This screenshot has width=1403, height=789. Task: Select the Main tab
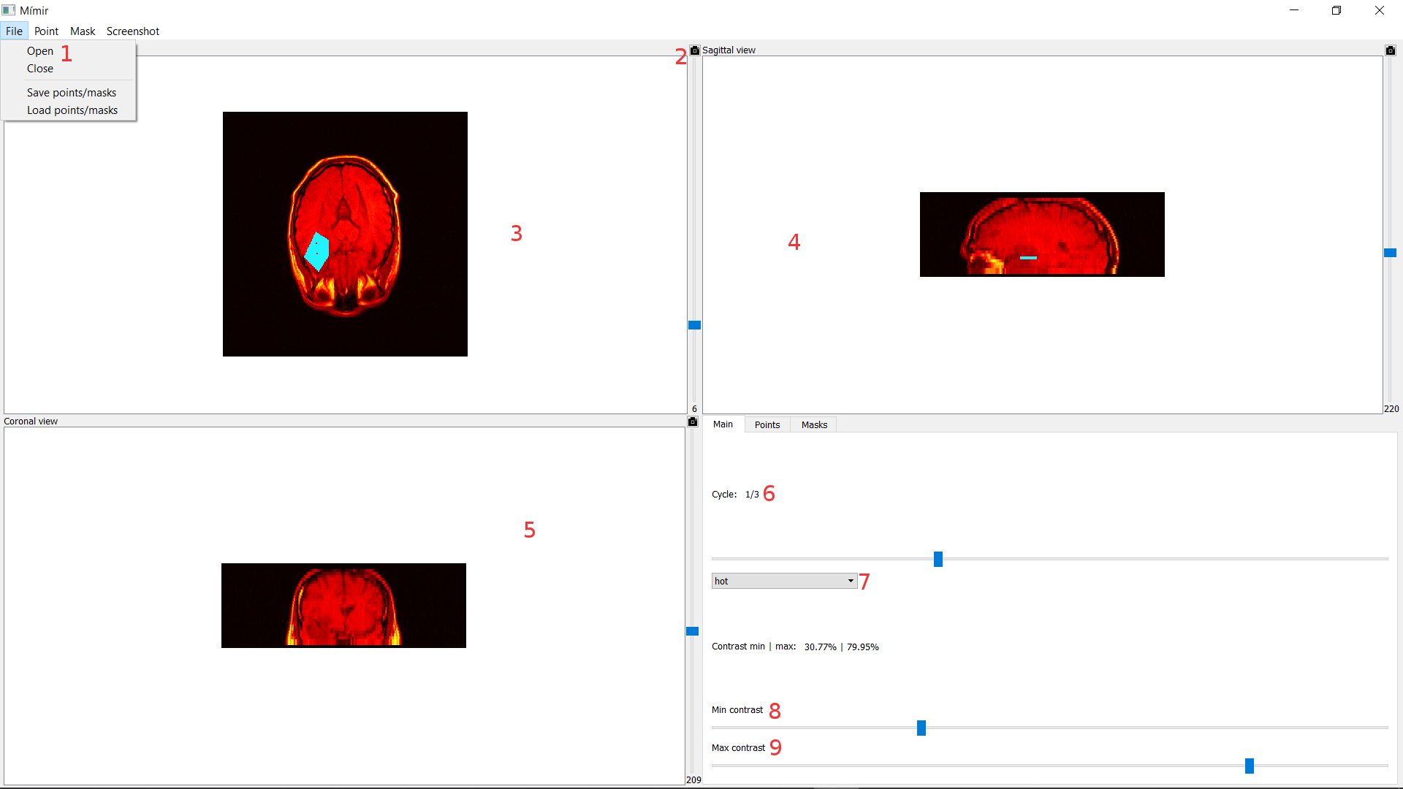723,424
